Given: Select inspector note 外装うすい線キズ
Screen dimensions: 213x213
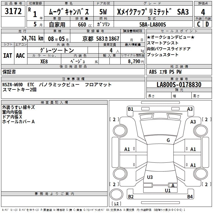Looking at the screenshot, I should [18, 107].
